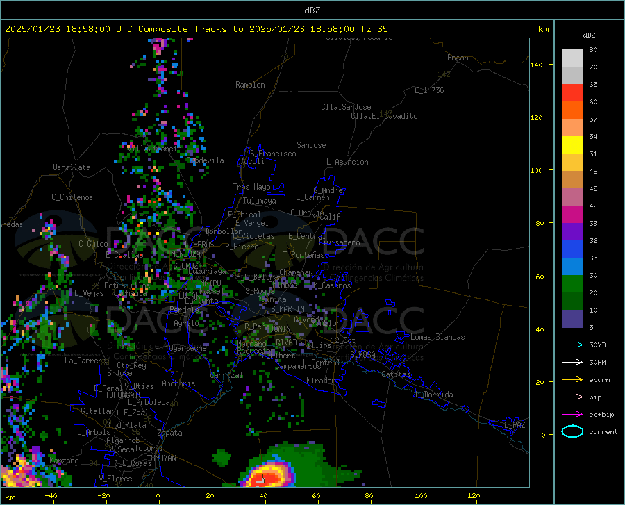625x505 pixels.
Task: Click the L_PAZ label at right
Action: (x=515, y=425)
